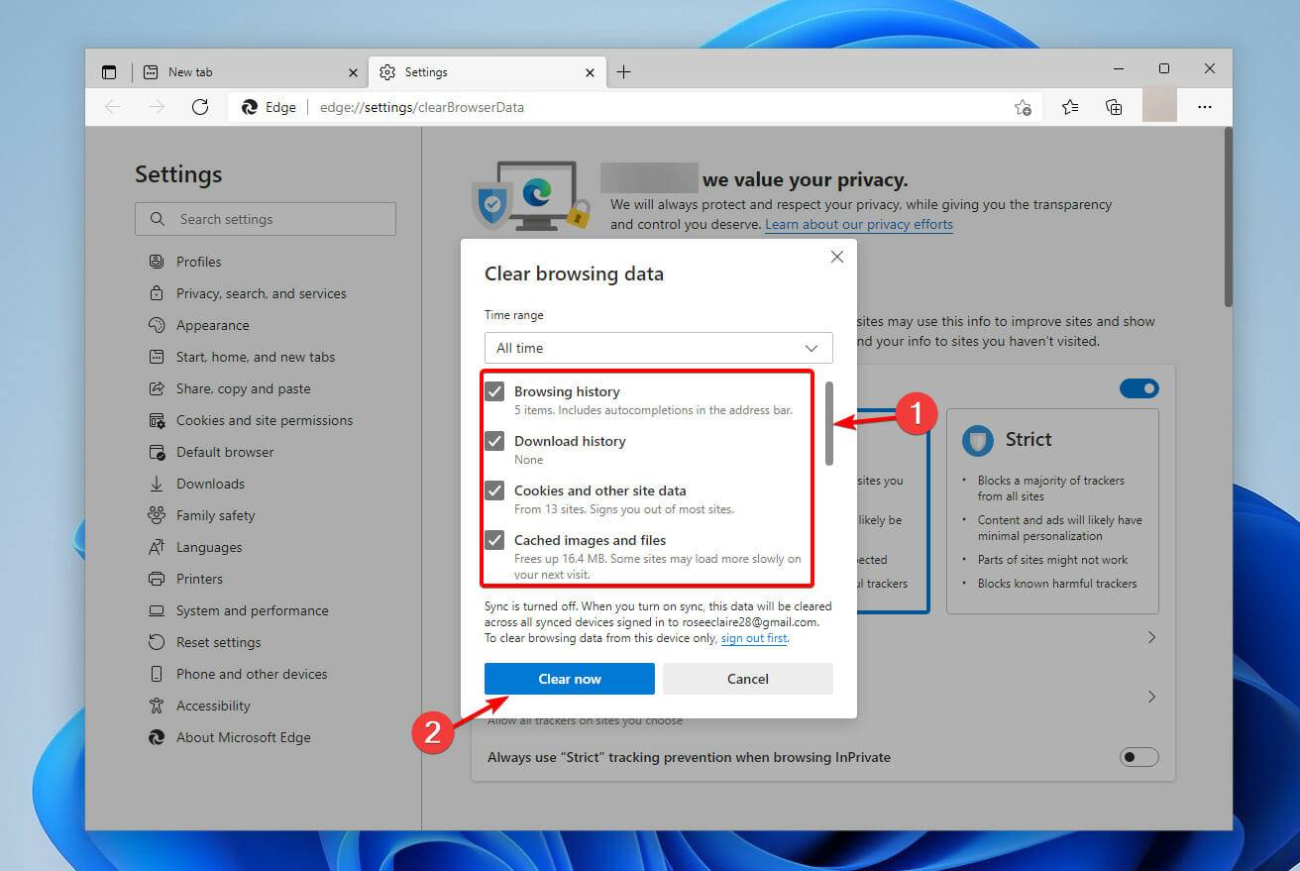Open the vertical tabs actions icon
The image size is (1300, 871).
coord(109,72)
